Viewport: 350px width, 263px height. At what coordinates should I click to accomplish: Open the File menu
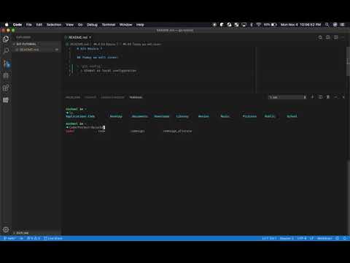pos(29,25)
